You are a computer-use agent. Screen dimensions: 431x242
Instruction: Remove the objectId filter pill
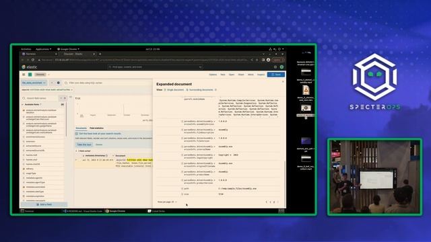72,89
